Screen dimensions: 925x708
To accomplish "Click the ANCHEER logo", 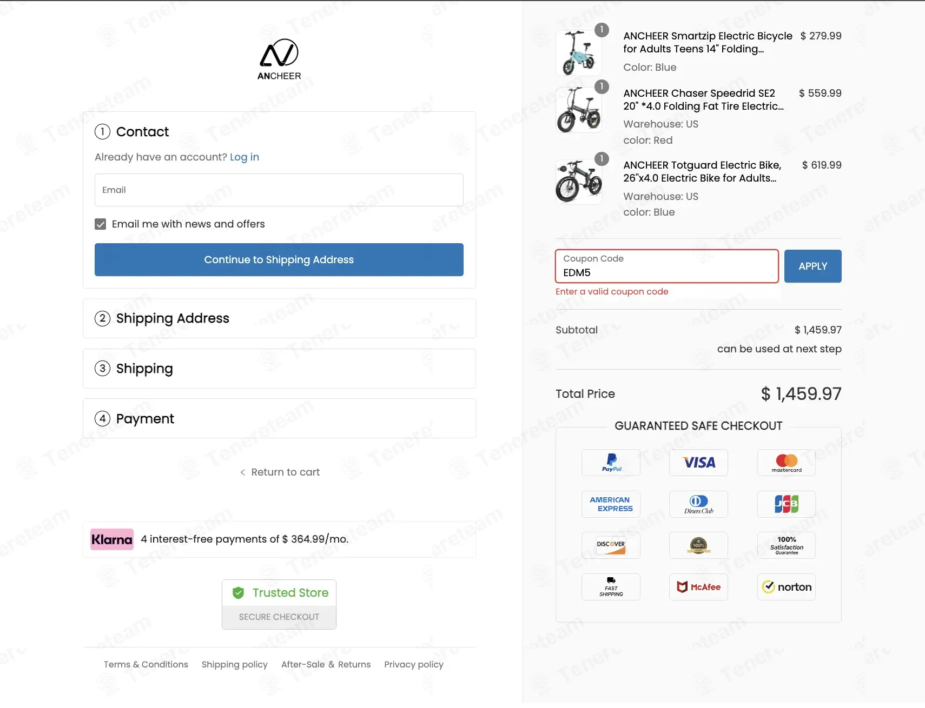I will pyautogui.click(x=279, y=59).
